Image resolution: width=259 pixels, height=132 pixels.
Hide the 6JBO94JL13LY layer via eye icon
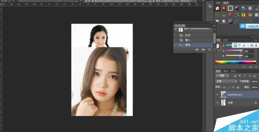[x=217, y=95]
